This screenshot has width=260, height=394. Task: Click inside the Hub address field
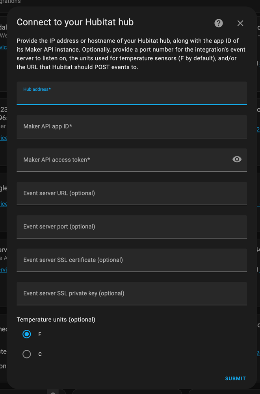coord(132,95)
